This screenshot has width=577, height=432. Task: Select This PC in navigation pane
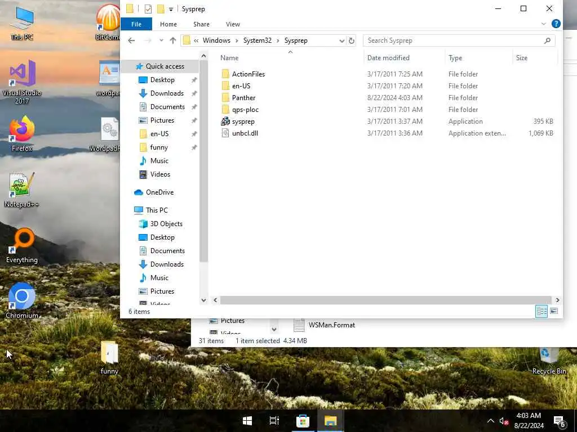pyautogui.click(x=152, y=210)
